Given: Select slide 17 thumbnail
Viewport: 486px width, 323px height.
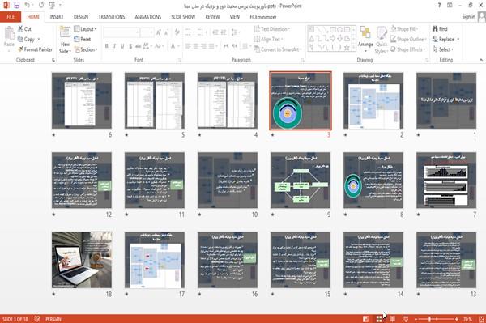Looking at the screenshot, I should pos(155,260).
